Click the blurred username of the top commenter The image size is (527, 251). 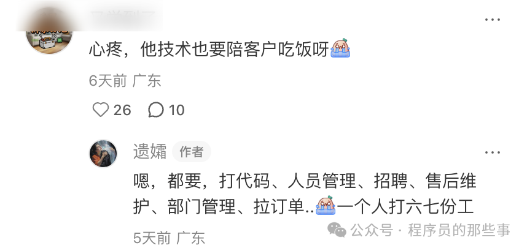[x=123, y=15]
